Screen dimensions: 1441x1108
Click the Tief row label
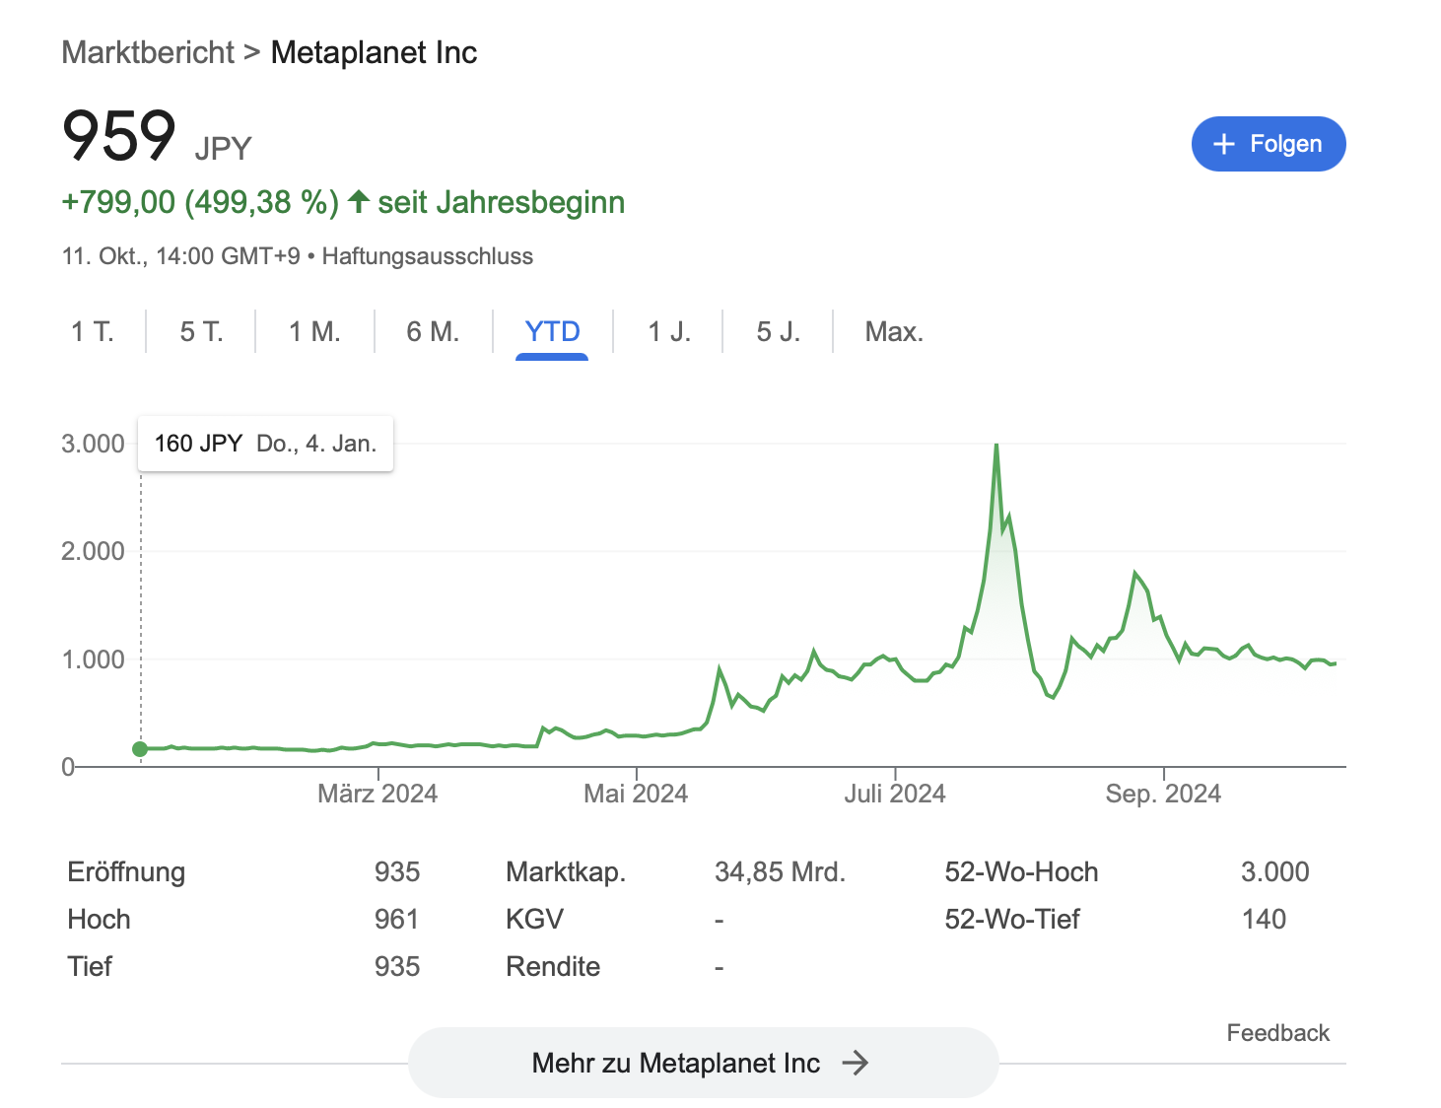90,967
